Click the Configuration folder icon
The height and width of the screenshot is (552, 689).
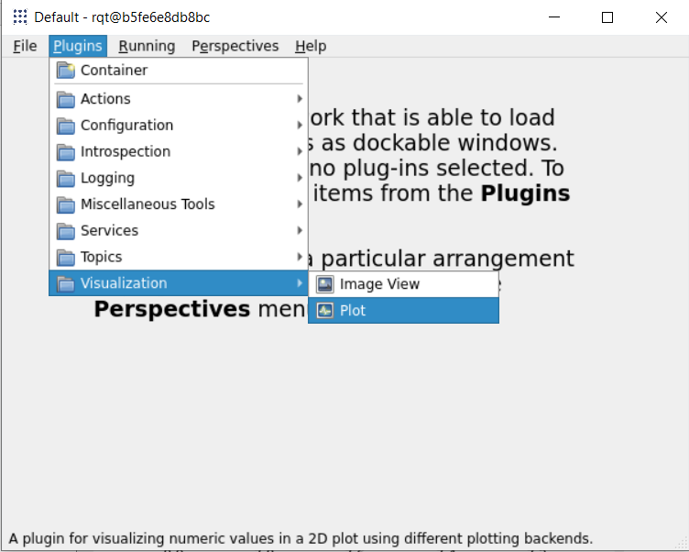click(66, 126)
